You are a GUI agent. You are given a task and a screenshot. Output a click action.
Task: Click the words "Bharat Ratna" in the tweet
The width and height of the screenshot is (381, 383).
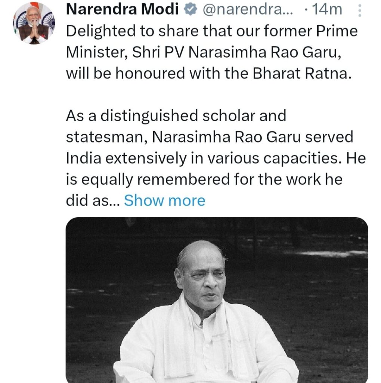point(303,73)
